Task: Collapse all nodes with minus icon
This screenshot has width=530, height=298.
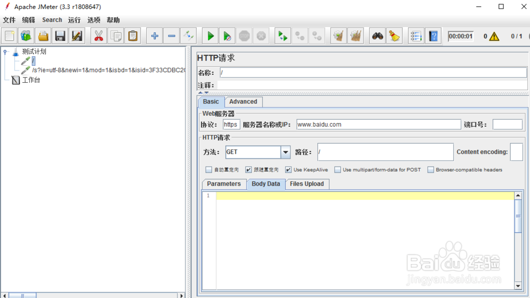Action: [x=171, y=36]
